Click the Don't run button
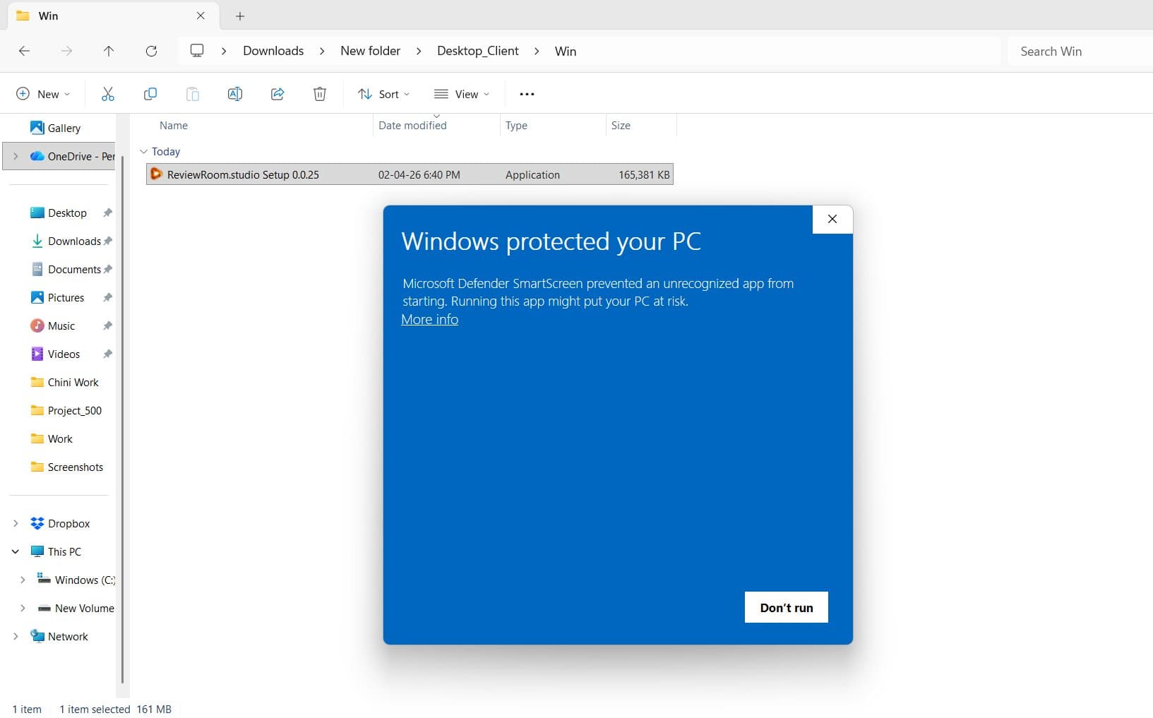 [786, 607]
